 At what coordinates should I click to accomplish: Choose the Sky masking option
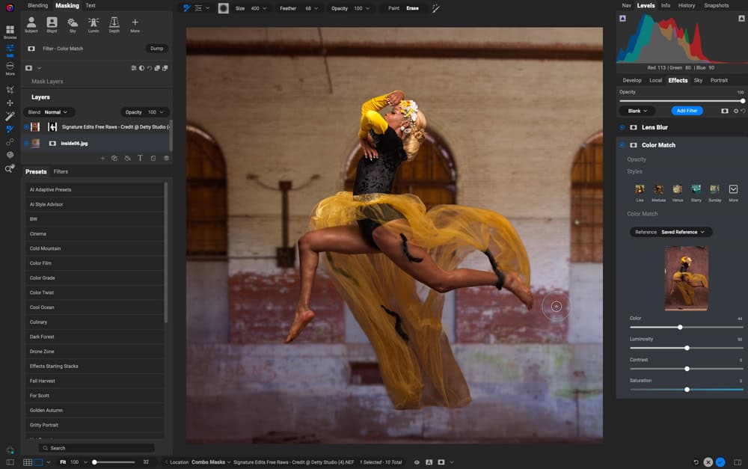pyautogui.click(x=73, y=25)
